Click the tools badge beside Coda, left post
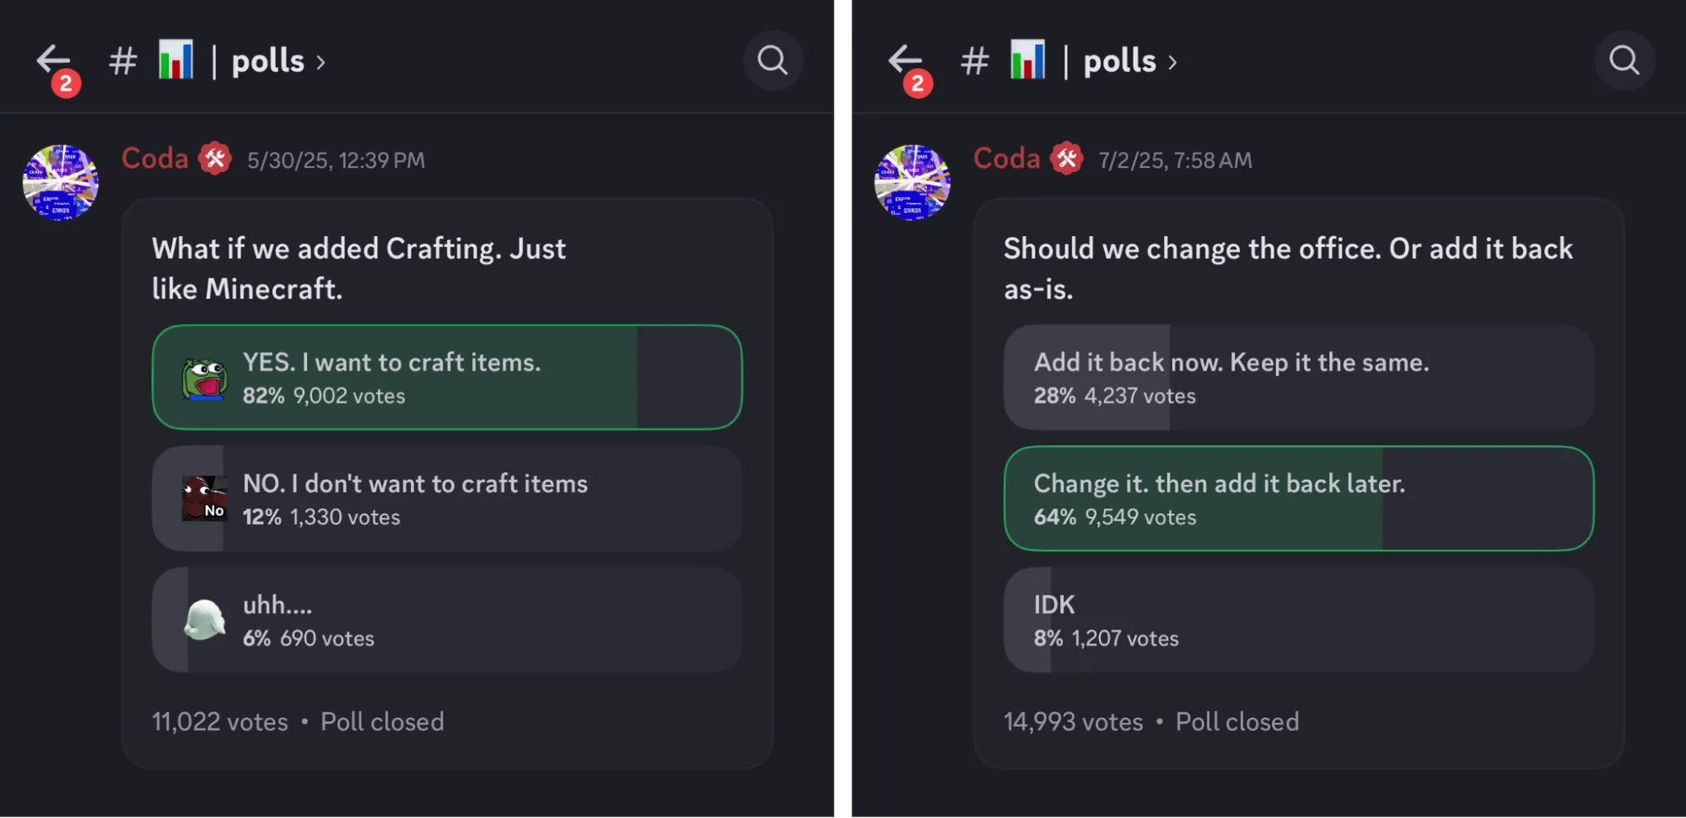 point(215,159)
